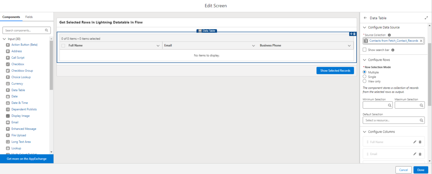Click the Data Table icon in components list
Viewport: 432px width, 174px height.
click(x=8, y=90)
